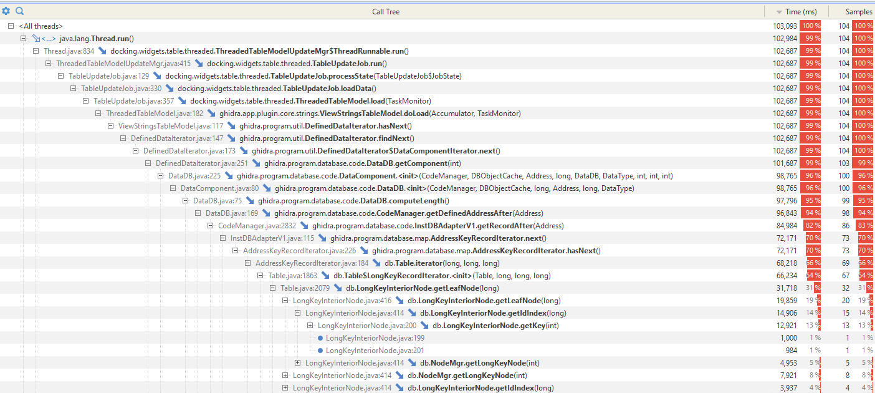This screenshot has height=393, width=875.
Task: Collapse the TableUpdateJob.loadData() node
Action: (74, 89)
